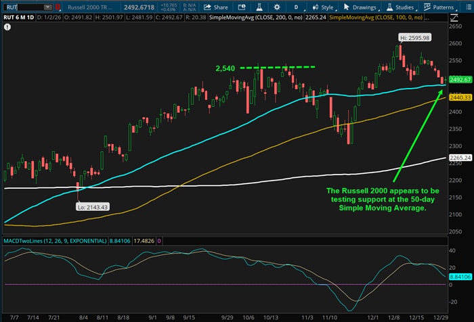Click the '0' histogram value in MACD header

pos(159,241)
